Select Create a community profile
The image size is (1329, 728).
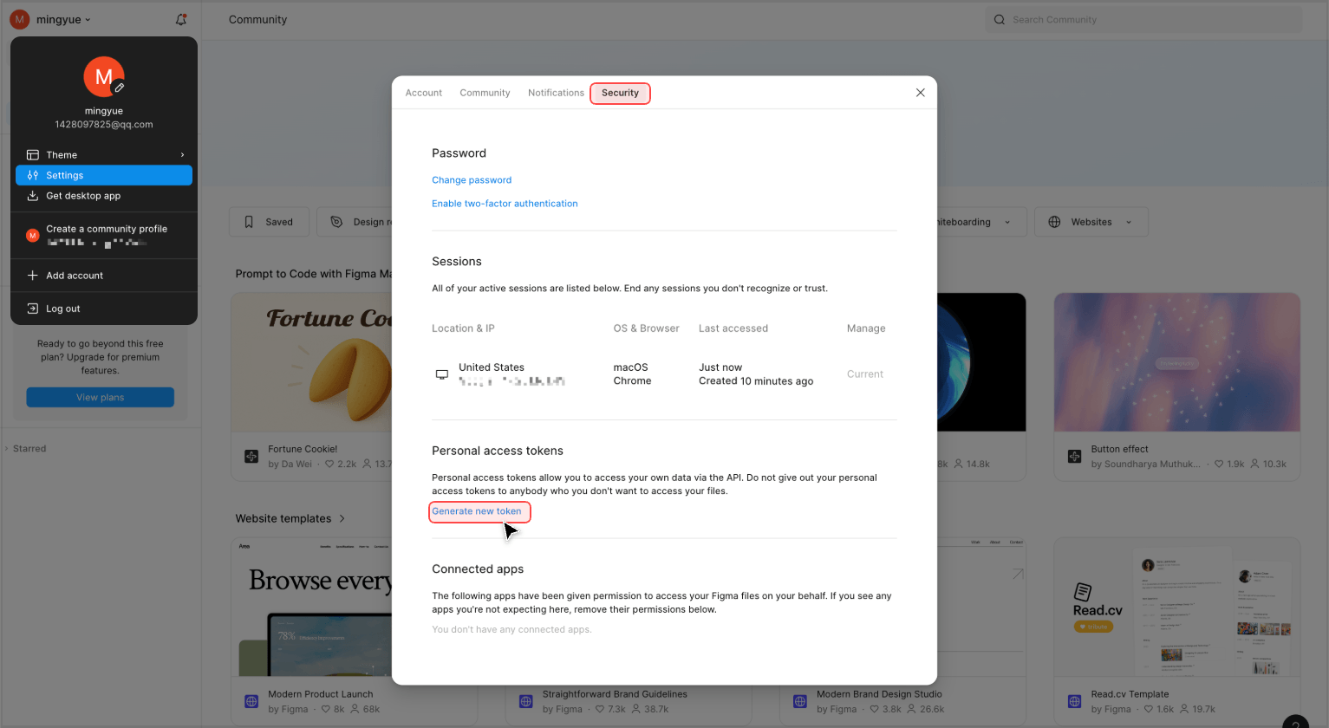104,235
